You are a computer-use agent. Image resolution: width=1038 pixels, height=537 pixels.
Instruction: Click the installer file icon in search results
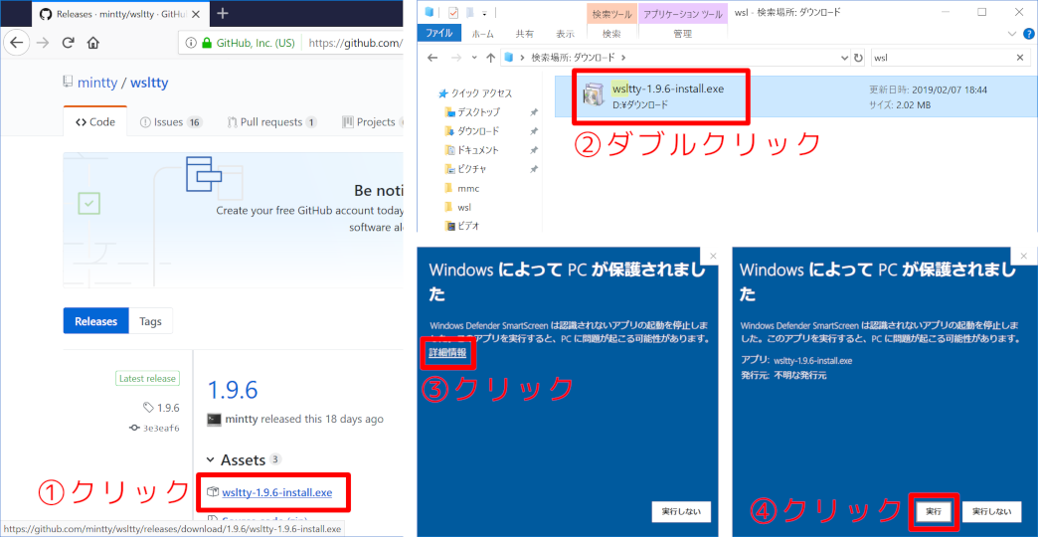[594, 94]
